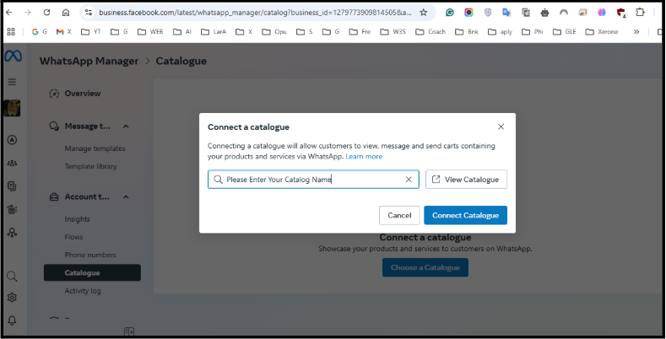This screenshot has width=666, height=339.
Task: Select Activity log in sidebar
Action: 84,291
